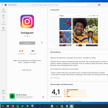Open the Bibliothek library icon
The height and width of the screenshot is (108, 108).
coord(4,92)
